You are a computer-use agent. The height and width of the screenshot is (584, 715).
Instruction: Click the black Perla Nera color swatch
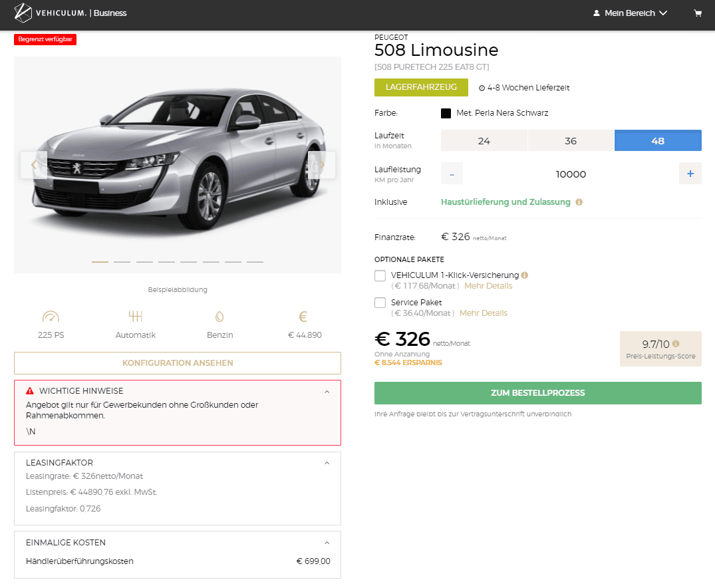[x=446, y=113]
